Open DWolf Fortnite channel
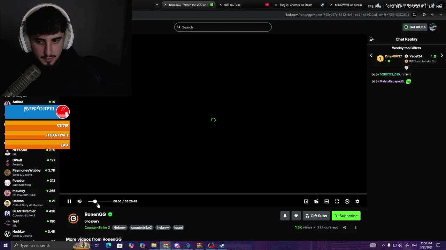This screenshot has height=250, width=446. [30, 162]
